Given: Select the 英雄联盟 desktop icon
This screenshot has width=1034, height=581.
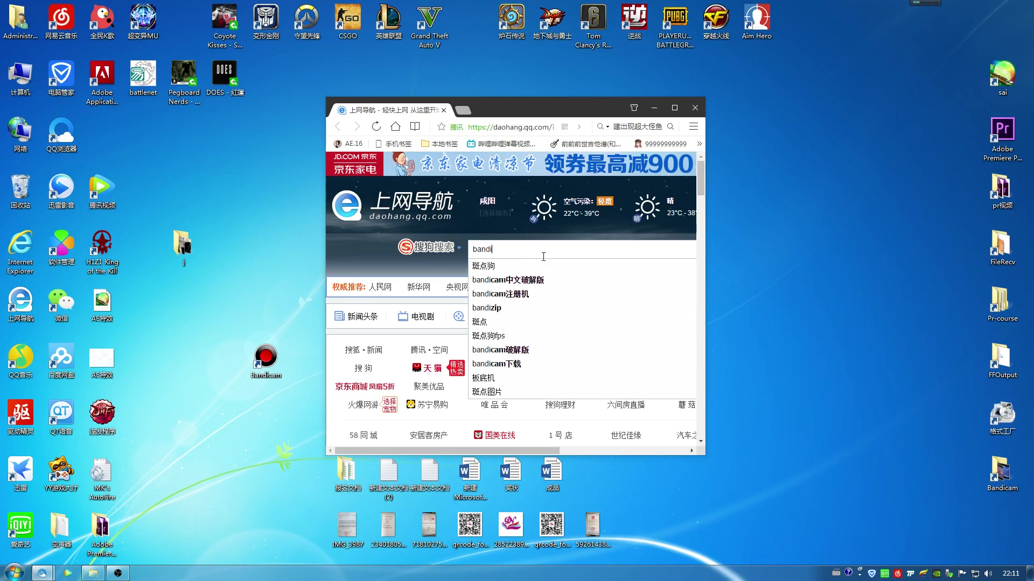Looking at the screenshot, I should 388,23.
